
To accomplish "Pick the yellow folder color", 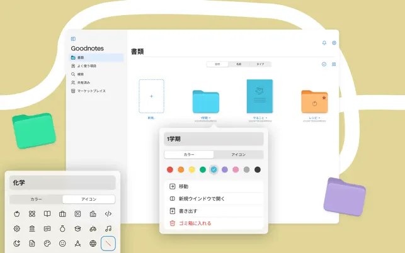I will click(x=192, y=170).
